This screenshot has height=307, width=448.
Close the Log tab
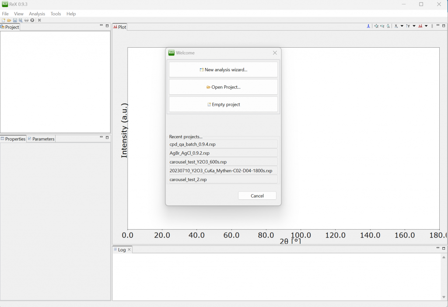pos(129,250)
